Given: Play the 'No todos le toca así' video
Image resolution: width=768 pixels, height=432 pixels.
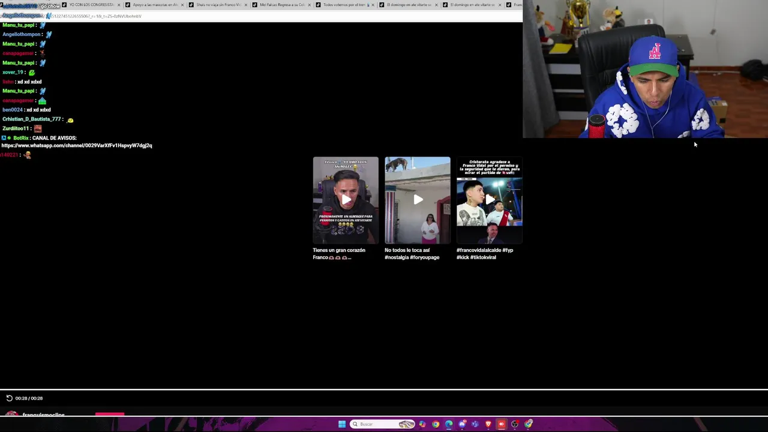Looking at the screenshot, I should point(418,200).
